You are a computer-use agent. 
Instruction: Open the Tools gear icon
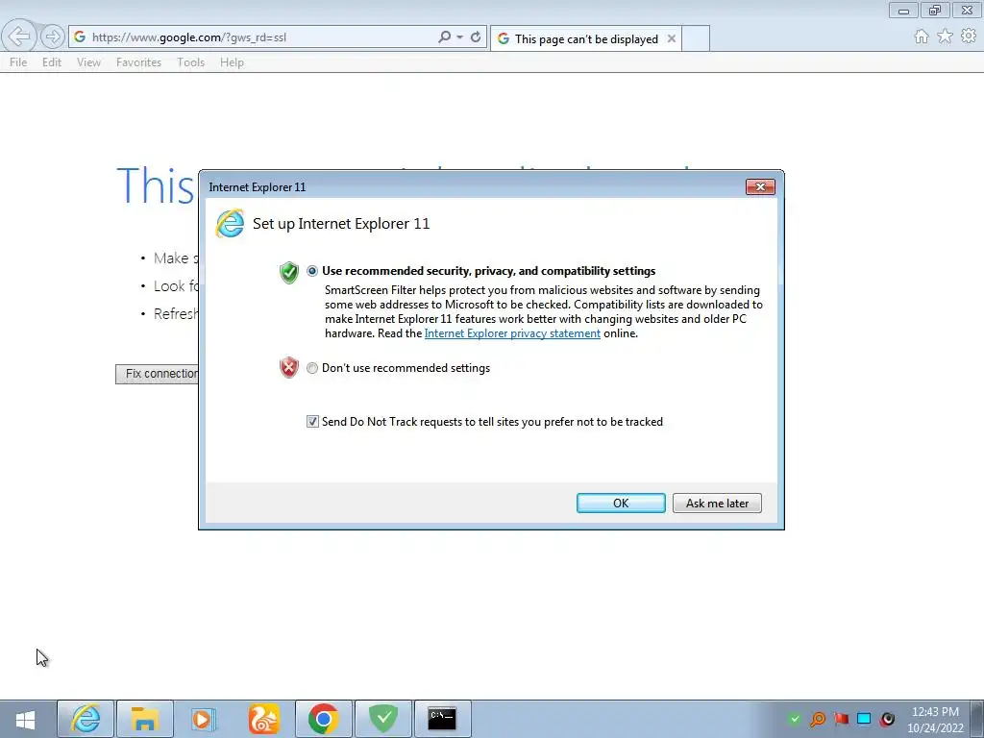point(969,37)
